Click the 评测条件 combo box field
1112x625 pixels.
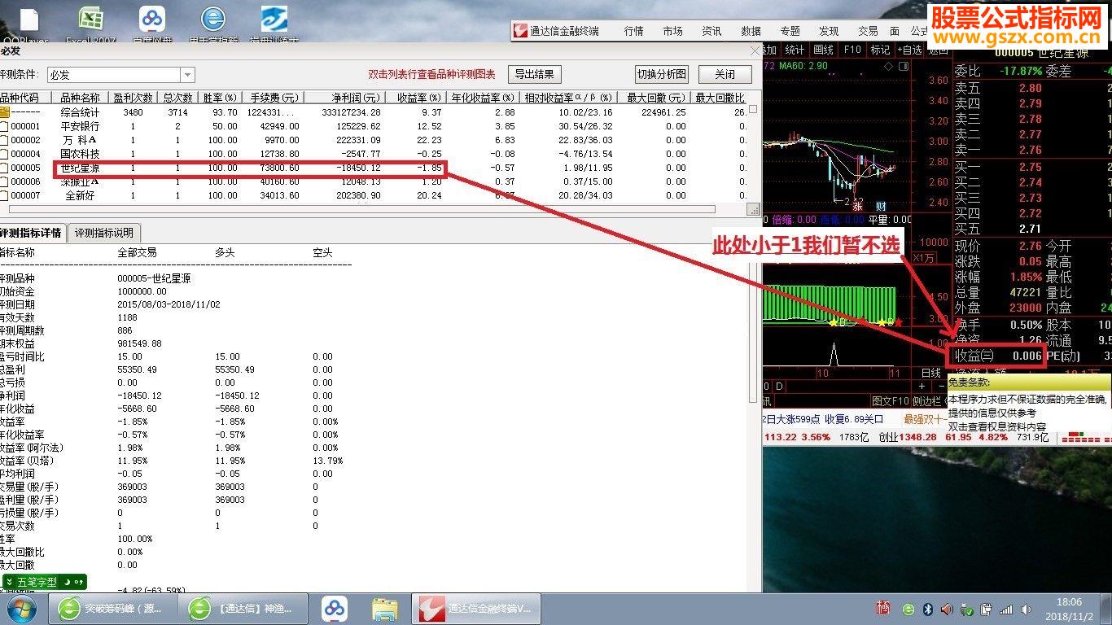point(120,75)
